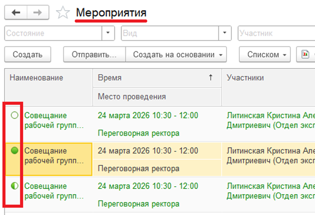The height and width of the screenshot is (215, 315).
Task: Click sort arrow in Время column header
Action: coord(210,78)
